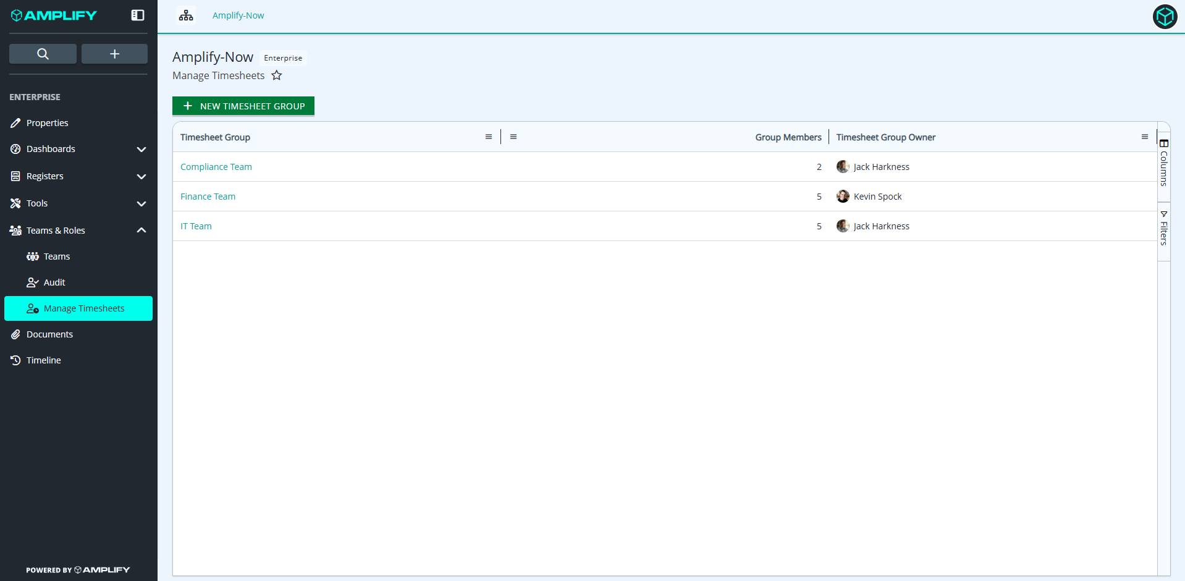Open the organisation hierarchy icon in top bar
Viewport: 1185px width, 581px height.
(186, 15)
